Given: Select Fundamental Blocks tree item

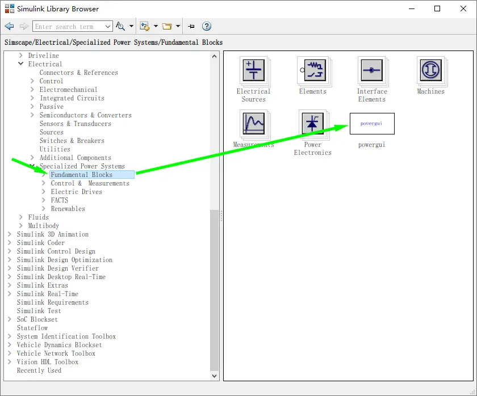Looking at the screenshot, I should 91,175.
